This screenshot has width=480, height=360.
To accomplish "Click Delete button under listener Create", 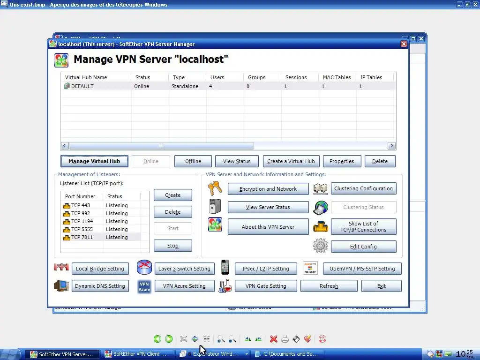I will pos(172,212).
